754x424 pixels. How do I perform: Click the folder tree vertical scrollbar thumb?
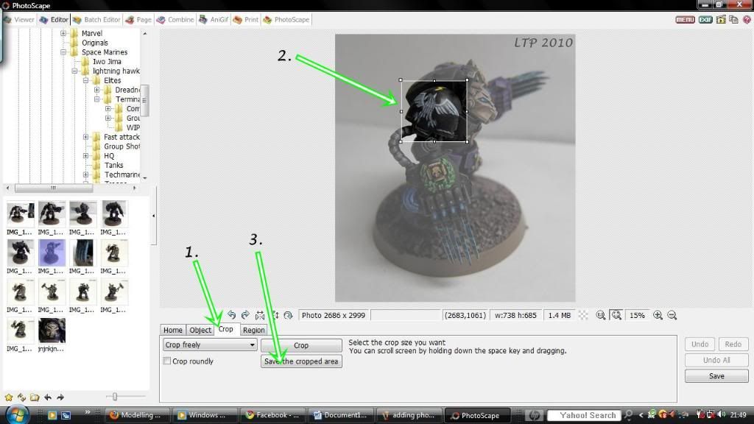coord(145,100)
